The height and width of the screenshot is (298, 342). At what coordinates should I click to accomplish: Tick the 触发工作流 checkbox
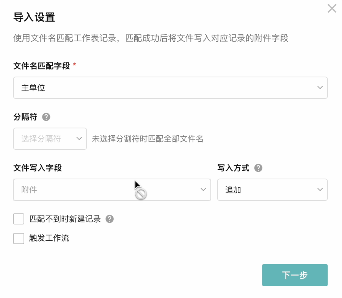pos(19,238)
